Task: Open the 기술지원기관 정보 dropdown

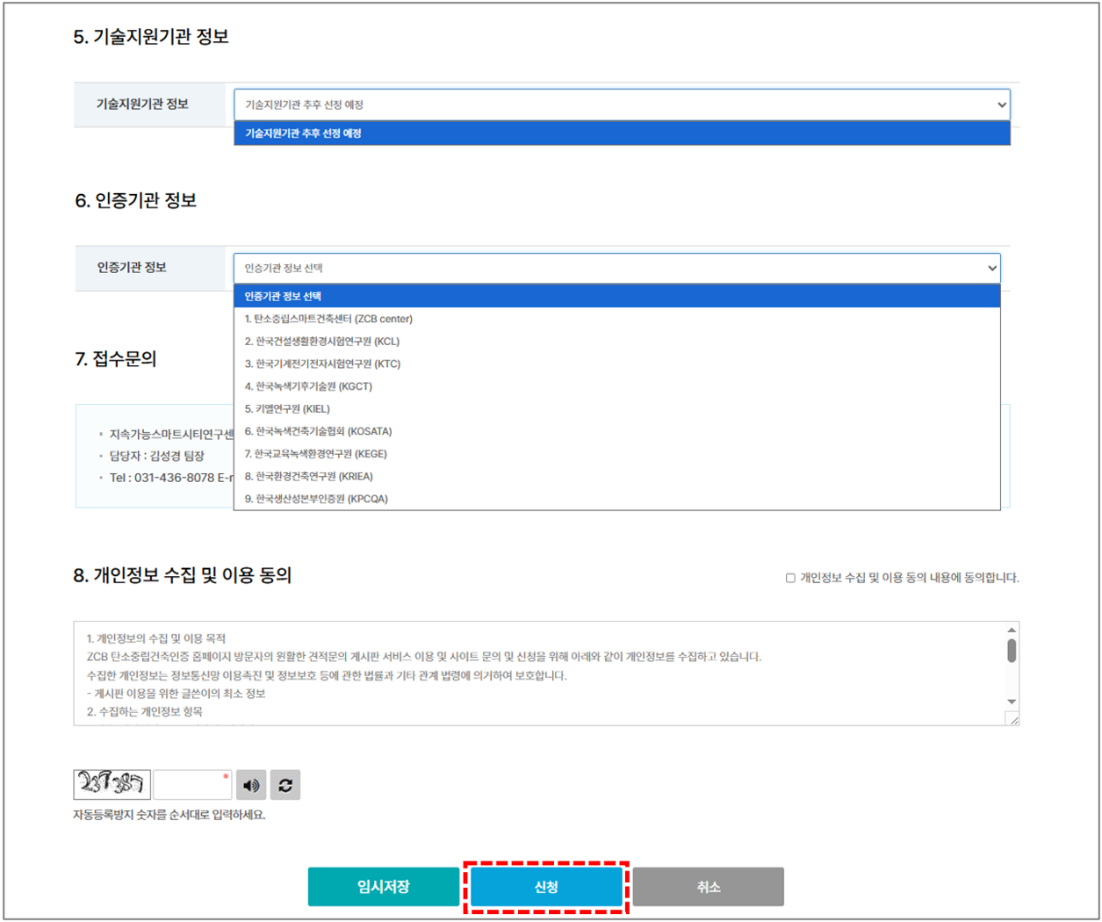Action: click(x=622, y=104)
